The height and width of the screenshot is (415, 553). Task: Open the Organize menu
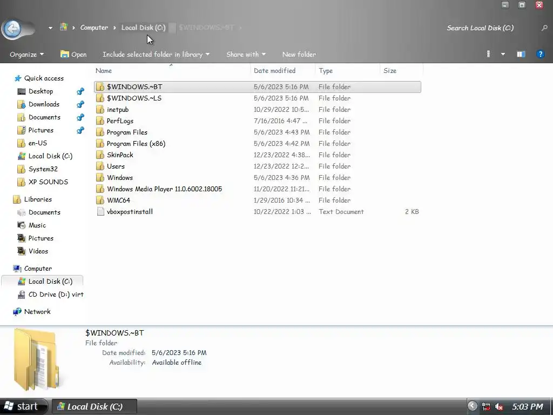coord(27,55)
